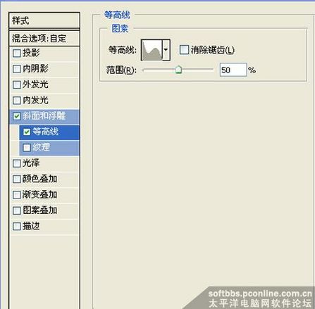Uncheck the 斜面和浮雕 bevel checkbox
Viewport: 315px width, 309px height.
tap(17, 116)
